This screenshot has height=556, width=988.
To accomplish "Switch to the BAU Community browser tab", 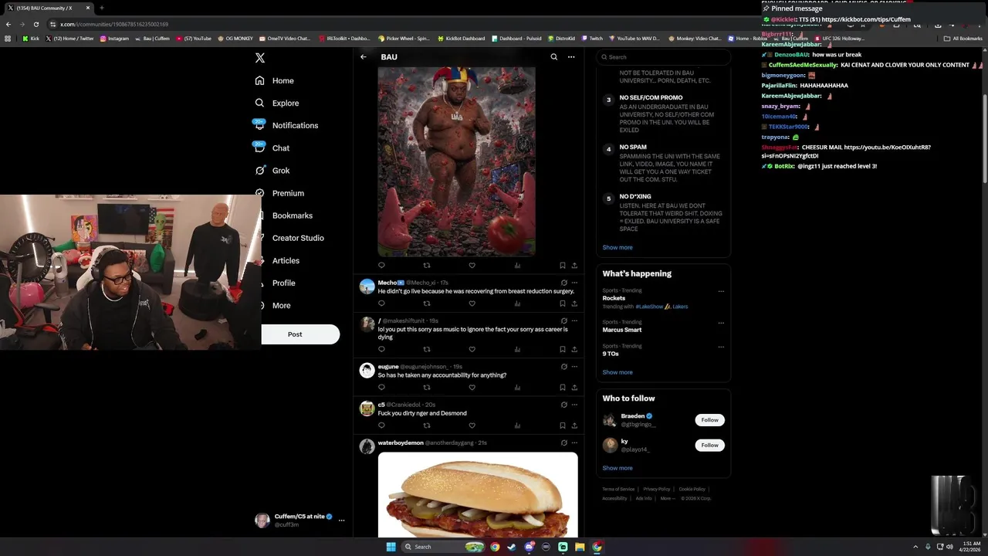I will (x=49, y=8).
